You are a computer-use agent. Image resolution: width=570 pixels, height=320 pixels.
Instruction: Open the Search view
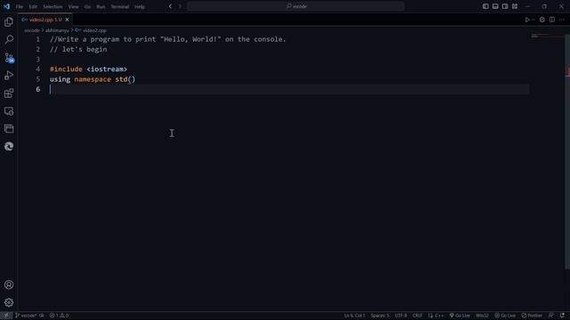point(9,39)
